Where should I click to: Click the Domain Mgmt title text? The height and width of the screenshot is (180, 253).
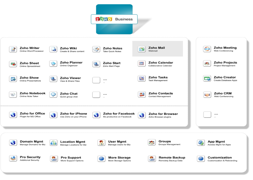click(x=31, y=141)
